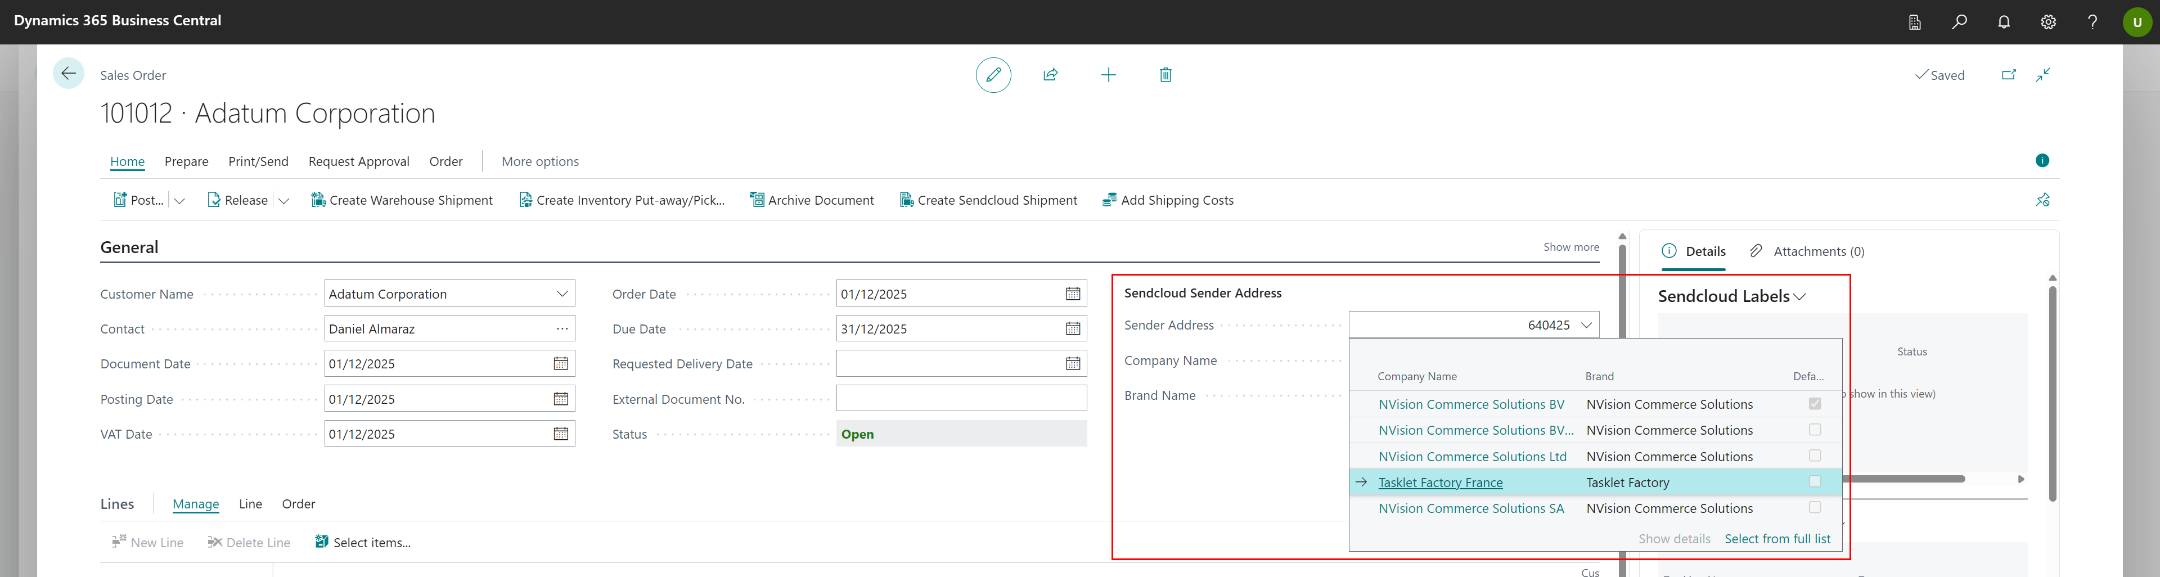Image resolution: width=2160 pixels, height=577 pixels.
Task: Switch to the Details tab
Action: (x=1694, y=251)
